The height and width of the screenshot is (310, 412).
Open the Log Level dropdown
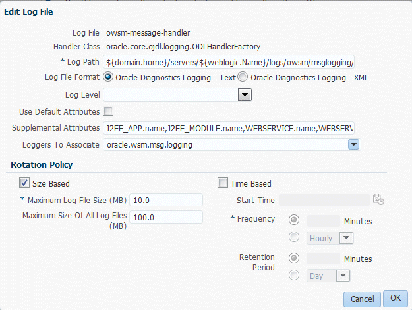(x=245, y=95)
